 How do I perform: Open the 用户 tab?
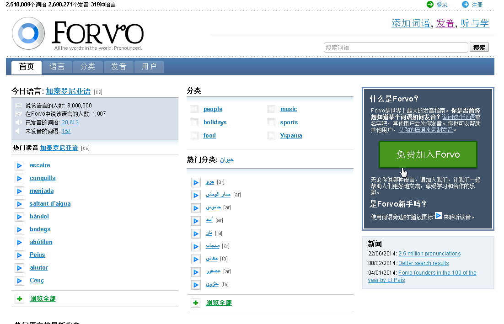click(149, 67)
